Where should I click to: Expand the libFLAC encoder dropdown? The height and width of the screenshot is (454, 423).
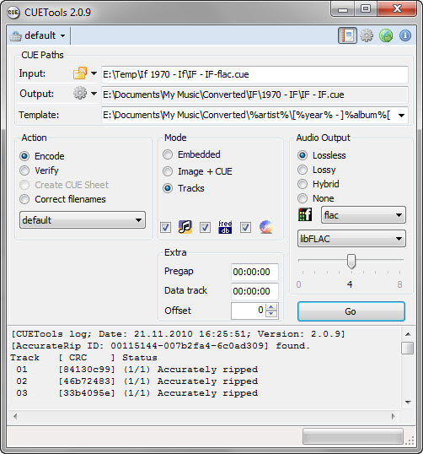351,239
